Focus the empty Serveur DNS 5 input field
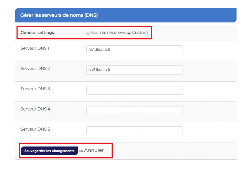The image size is (250, 176). pos(134,131)
